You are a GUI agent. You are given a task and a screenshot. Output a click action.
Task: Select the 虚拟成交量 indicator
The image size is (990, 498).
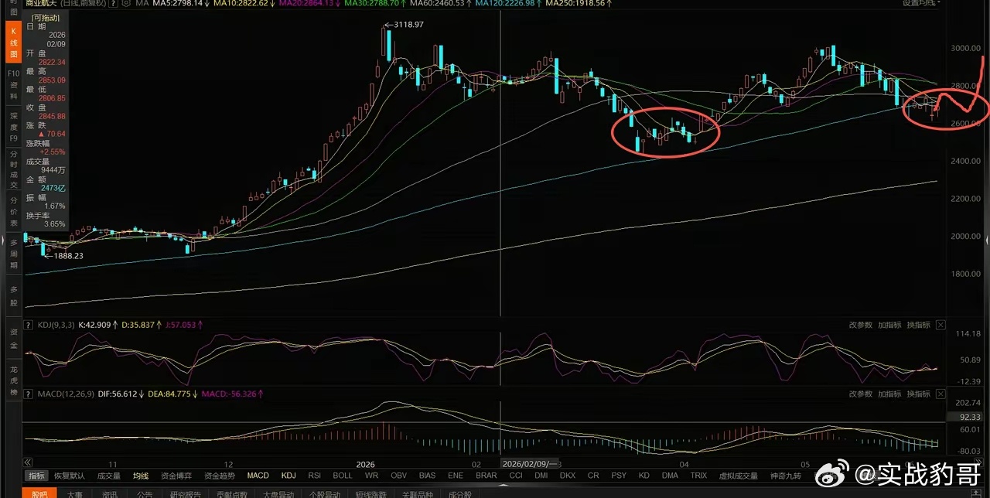coord(739,476)
